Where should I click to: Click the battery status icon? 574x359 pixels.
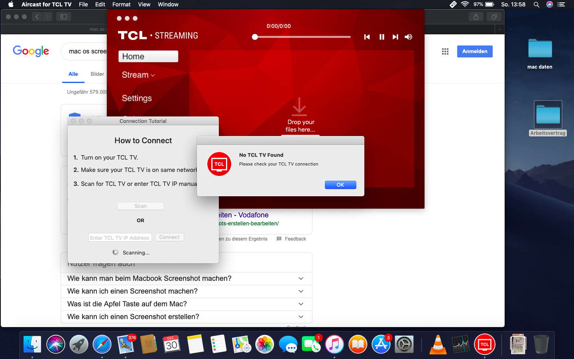pos(490,4)
